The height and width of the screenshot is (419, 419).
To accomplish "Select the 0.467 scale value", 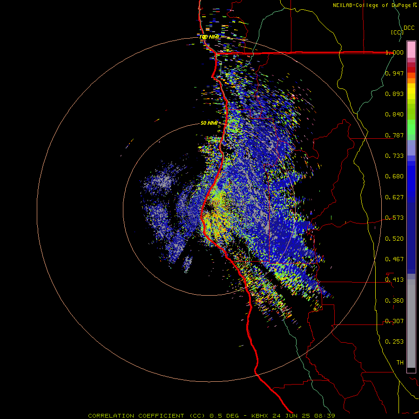I will [394, 259].
